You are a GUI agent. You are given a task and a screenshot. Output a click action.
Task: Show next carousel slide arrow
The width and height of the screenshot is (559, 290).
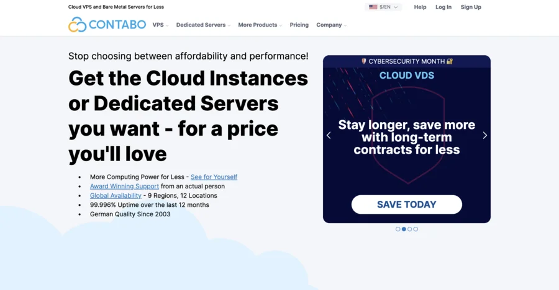point(485,136)
